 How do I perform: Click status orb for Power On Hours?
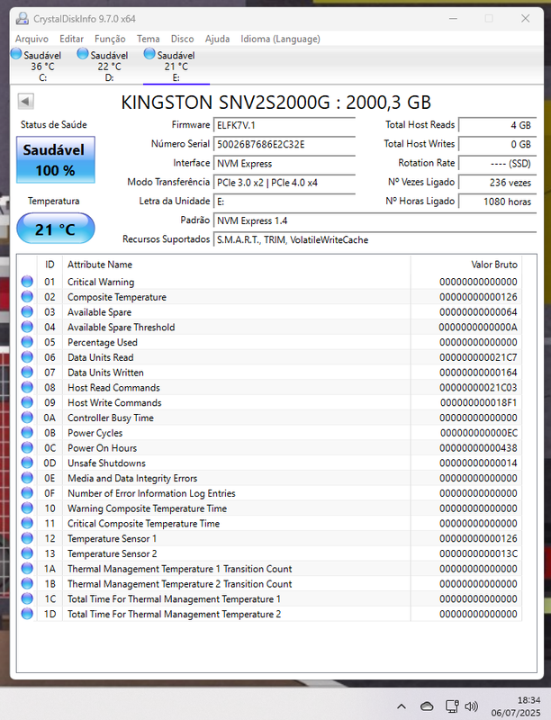click(27, 447)
